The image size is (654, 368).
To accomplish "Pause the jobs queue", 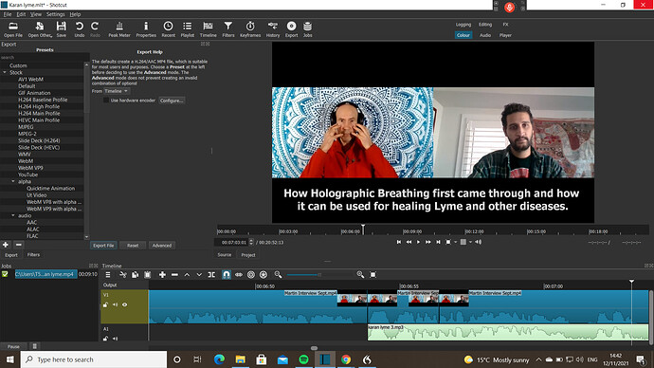I will (x=13, y=346).
